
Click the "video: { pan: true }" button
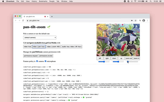point(39,46)
